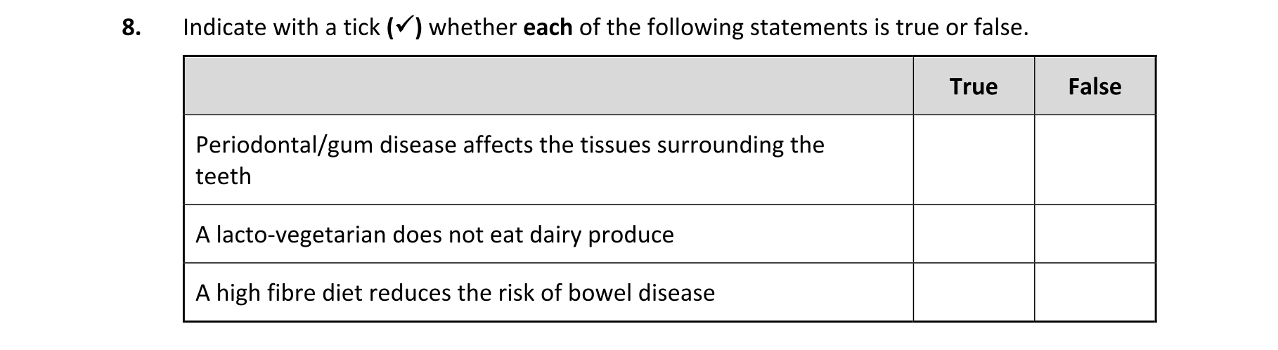This screenshot has width=1278, height=350.
Task: Tick True for the lacto-vegetarian statement
Action: pos(974,234)
